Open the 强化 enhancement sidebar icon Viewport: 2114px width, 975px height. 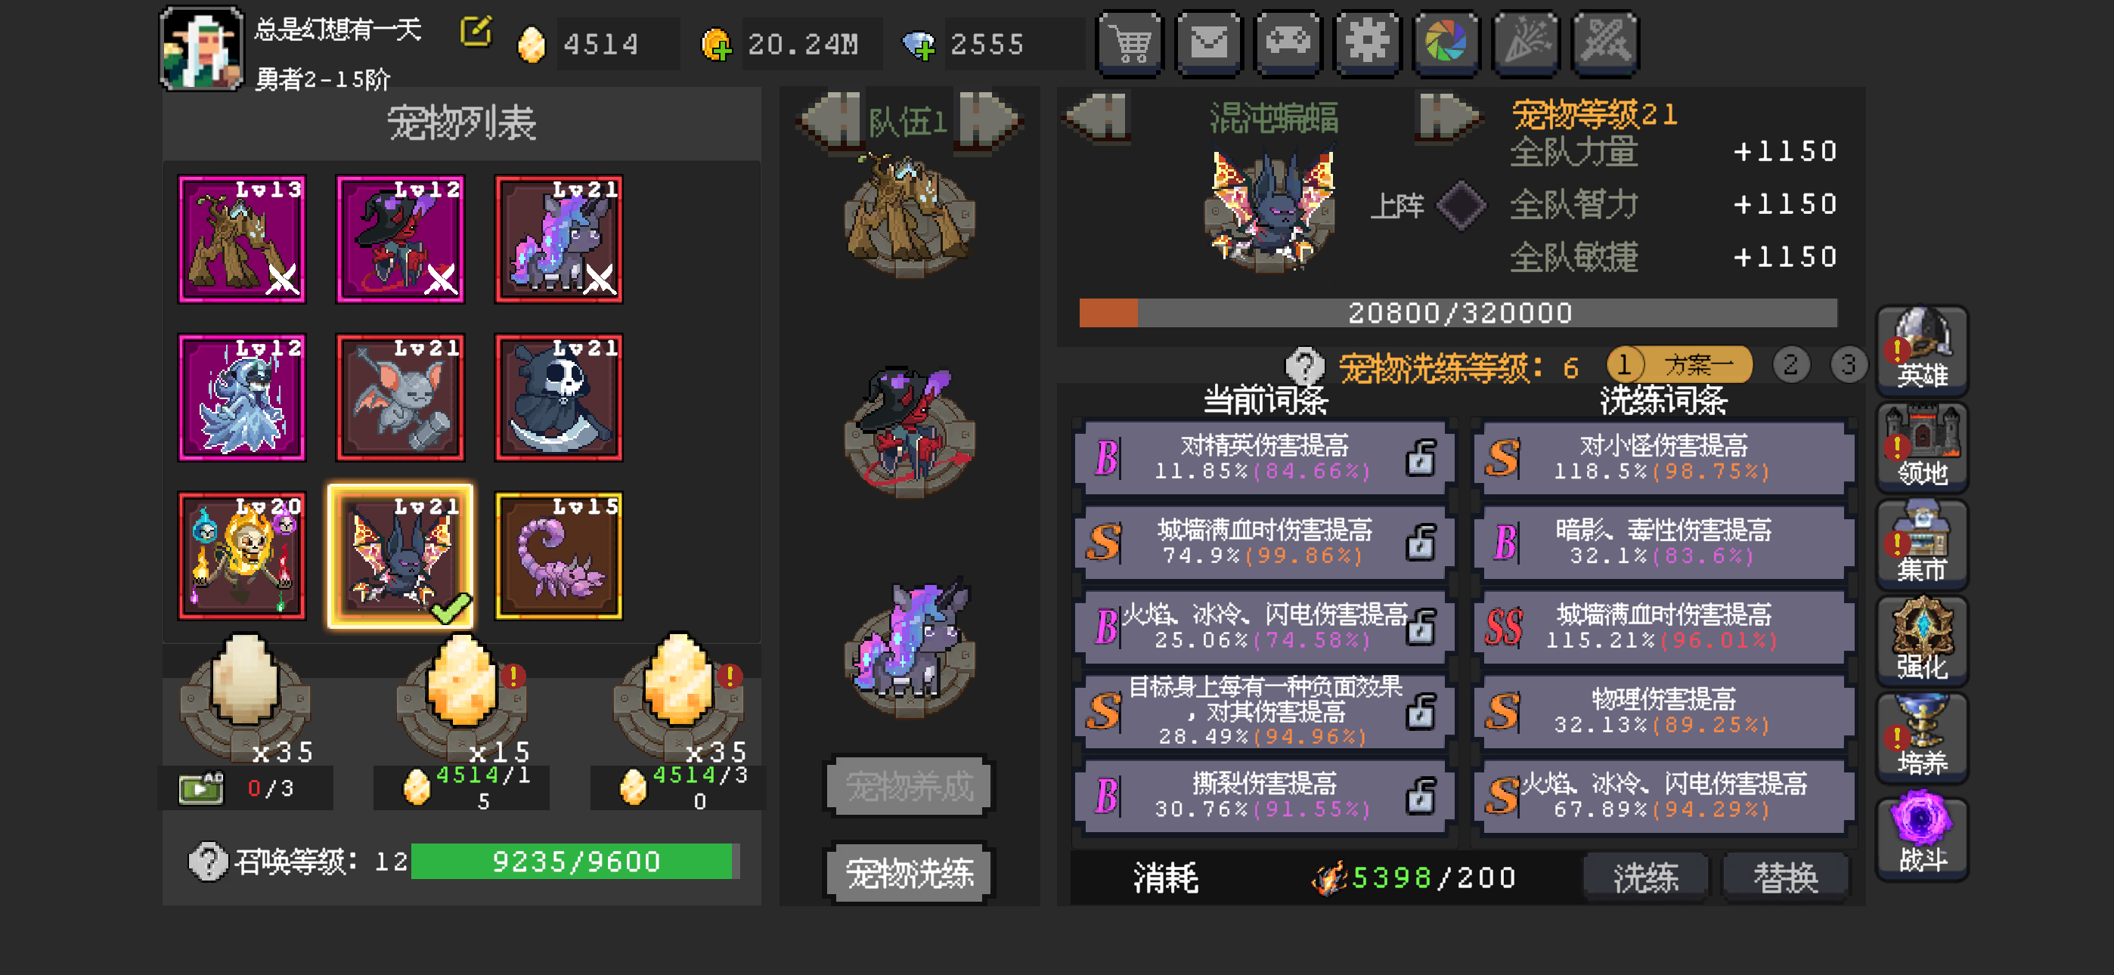(x=1922, y=640)
